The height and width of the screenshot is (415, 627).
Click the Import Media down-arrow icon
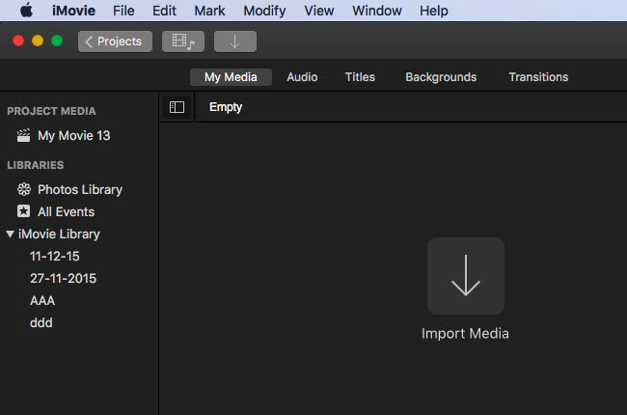[466, 276]
